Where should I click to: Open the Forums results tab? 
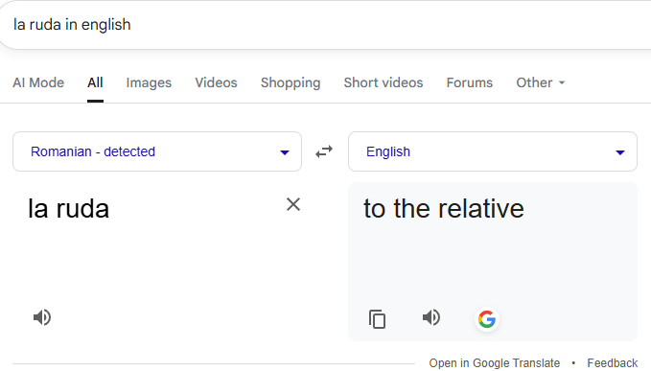(x=470, y=82)
